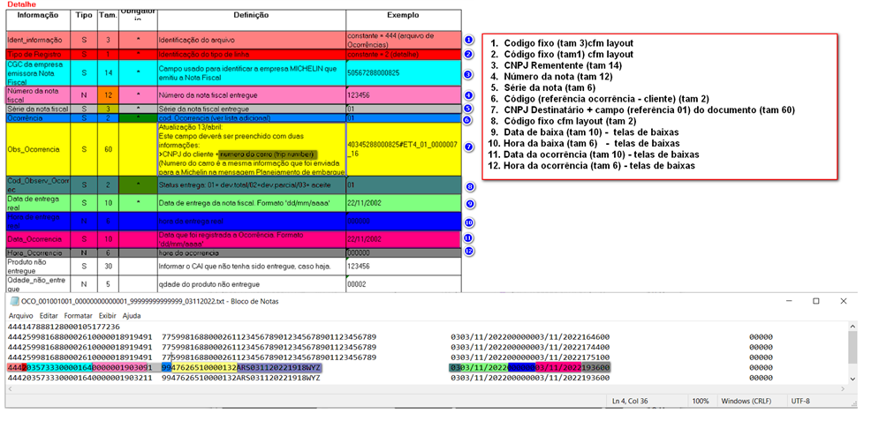
Task: Click the 'Data_Ocorrencia' table cell
Action: [x=38, y=239]
